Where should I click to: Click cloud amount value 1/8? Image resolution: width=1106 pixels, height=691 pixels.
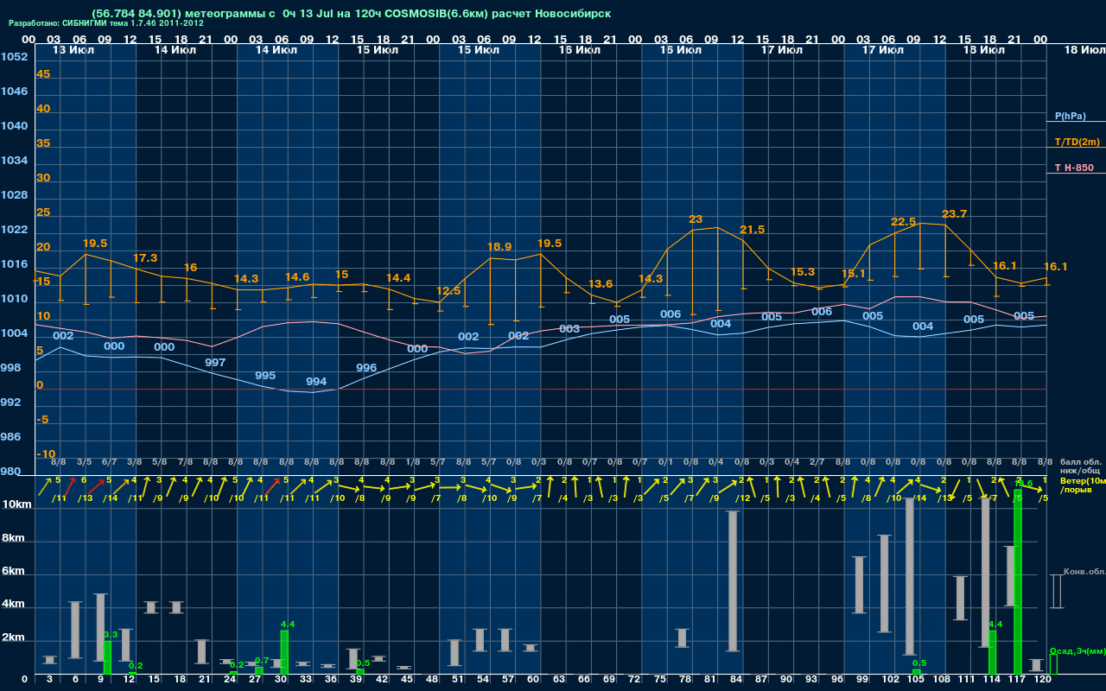point(412,463)
